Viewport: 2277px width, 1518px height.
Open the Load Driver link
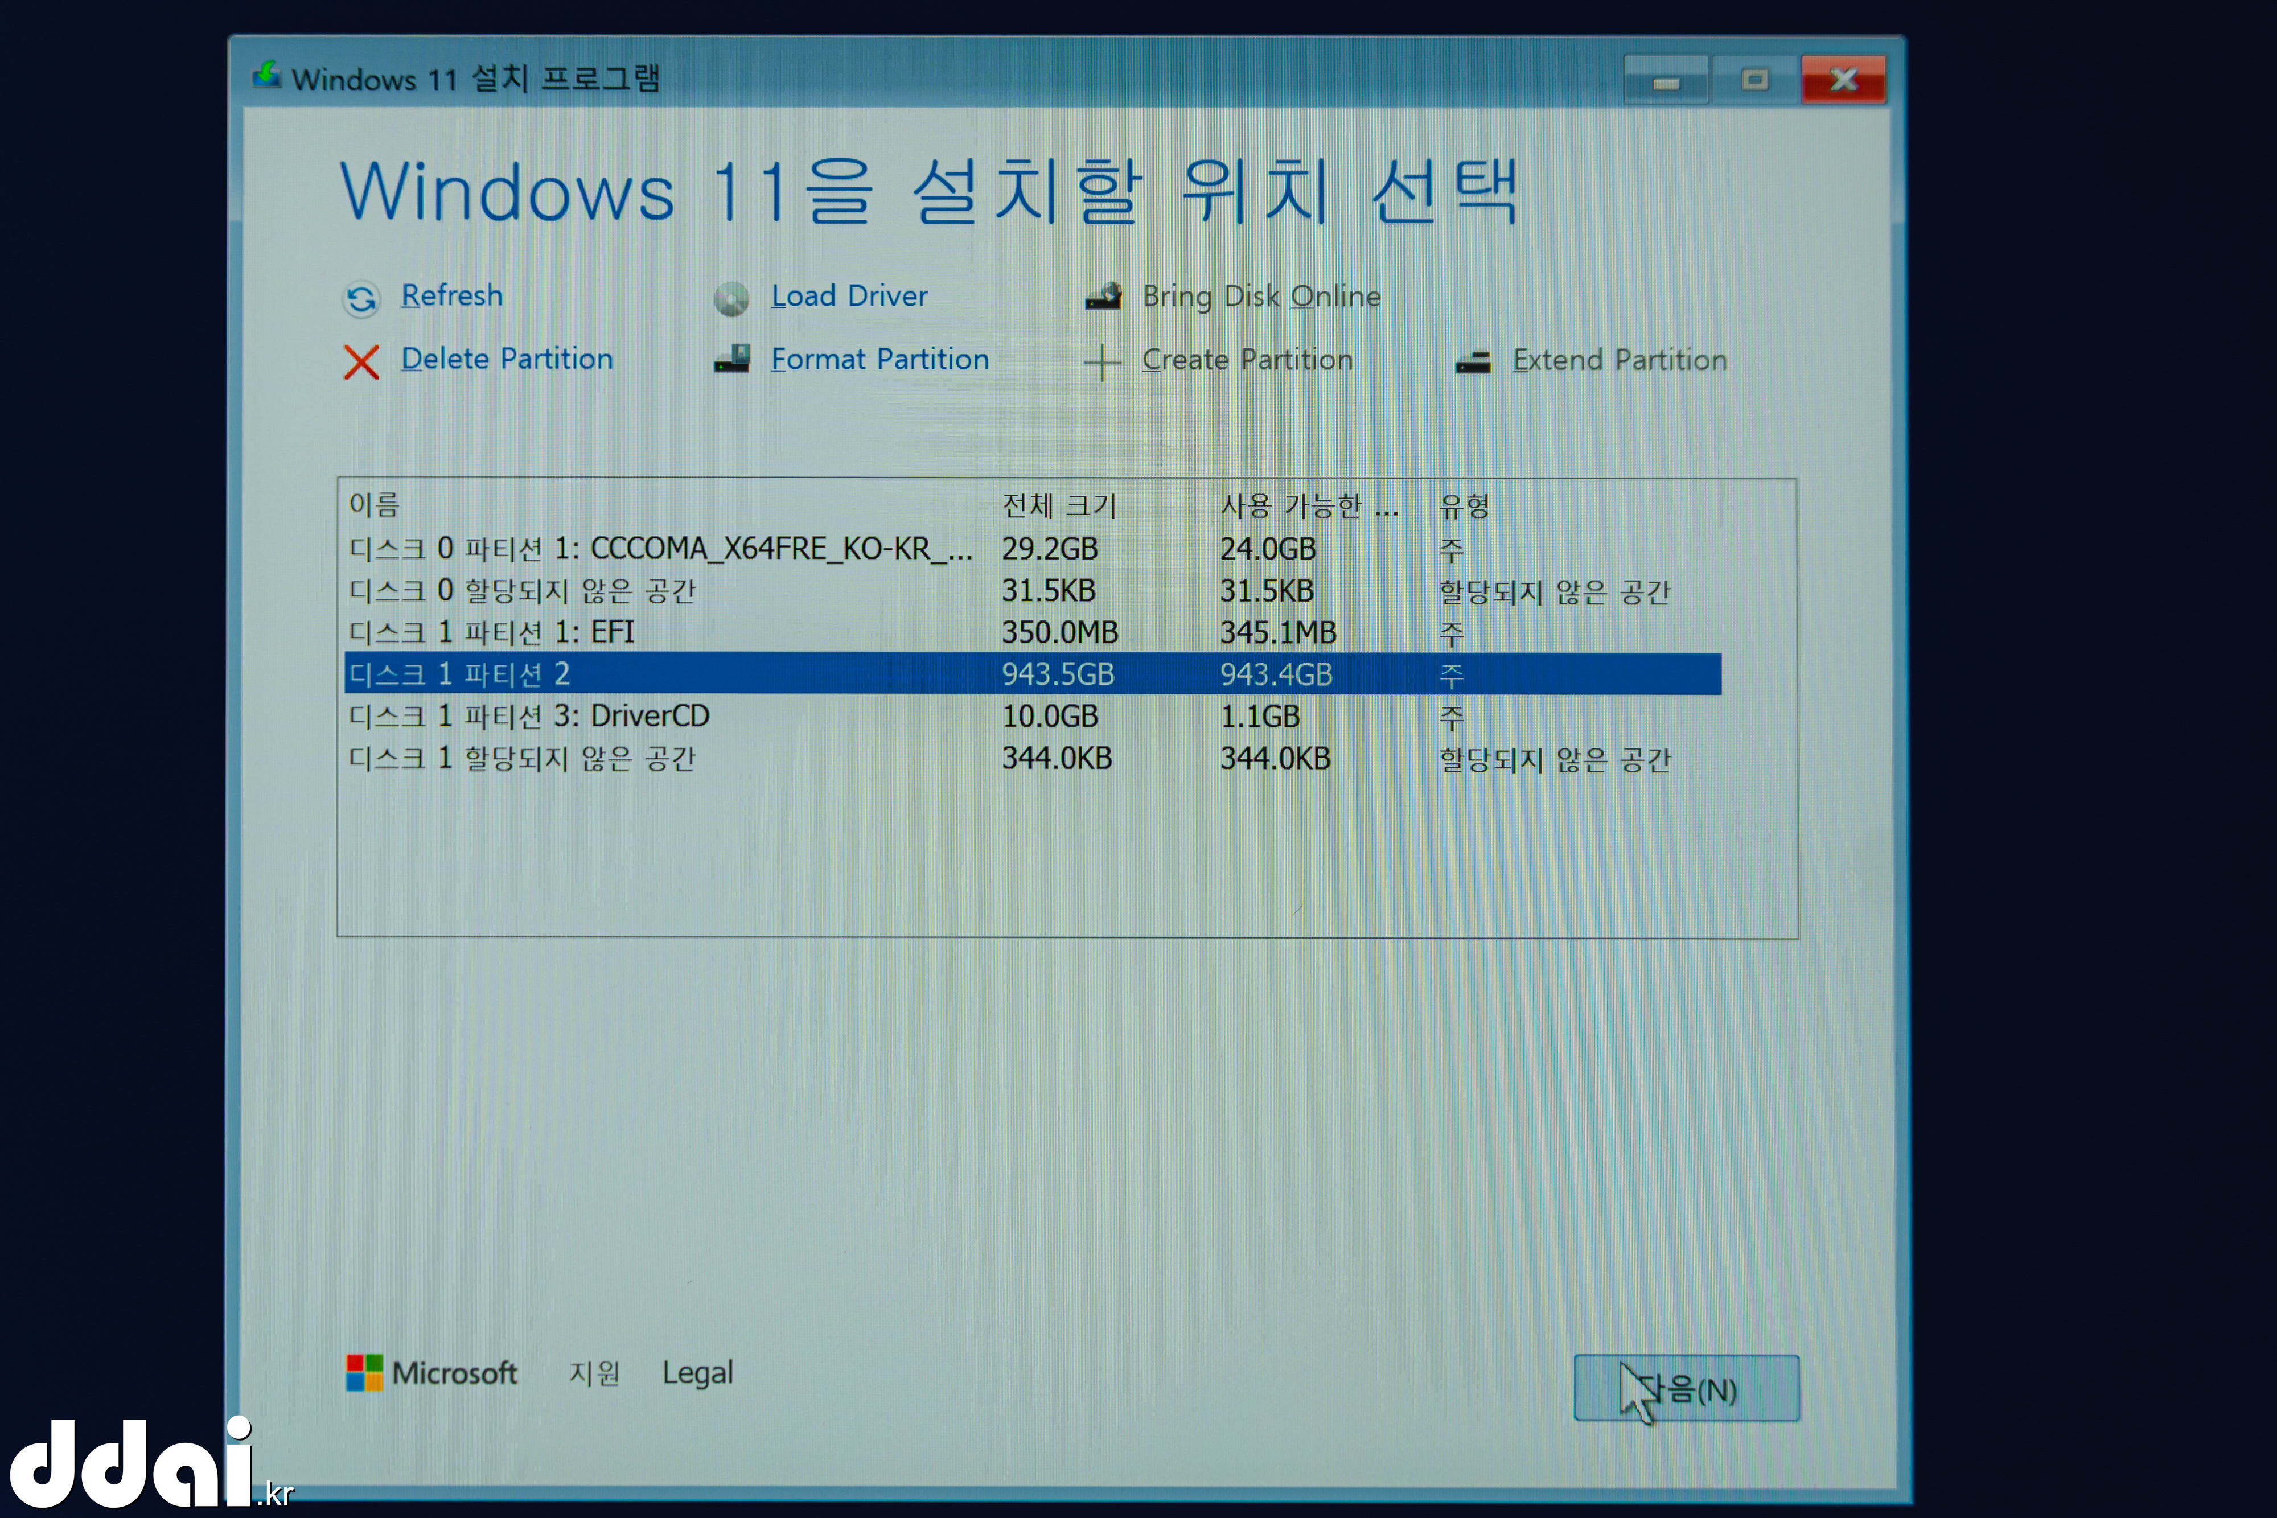tap(849, 296)
